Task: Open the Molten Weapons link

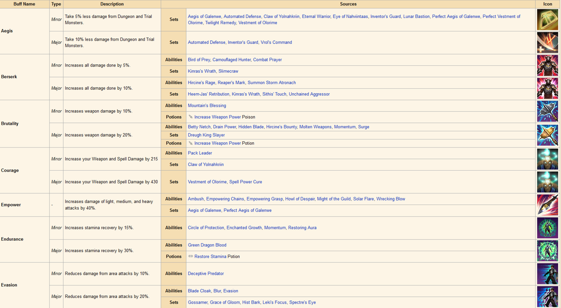Action: pyautogui.click(x=315, y=127)
